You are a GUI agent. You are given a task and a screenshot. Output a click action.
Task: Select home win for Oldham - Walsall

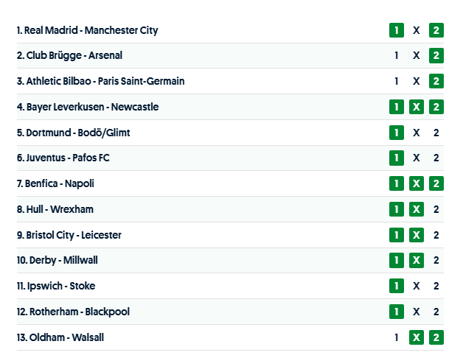(x=397, y=337)
